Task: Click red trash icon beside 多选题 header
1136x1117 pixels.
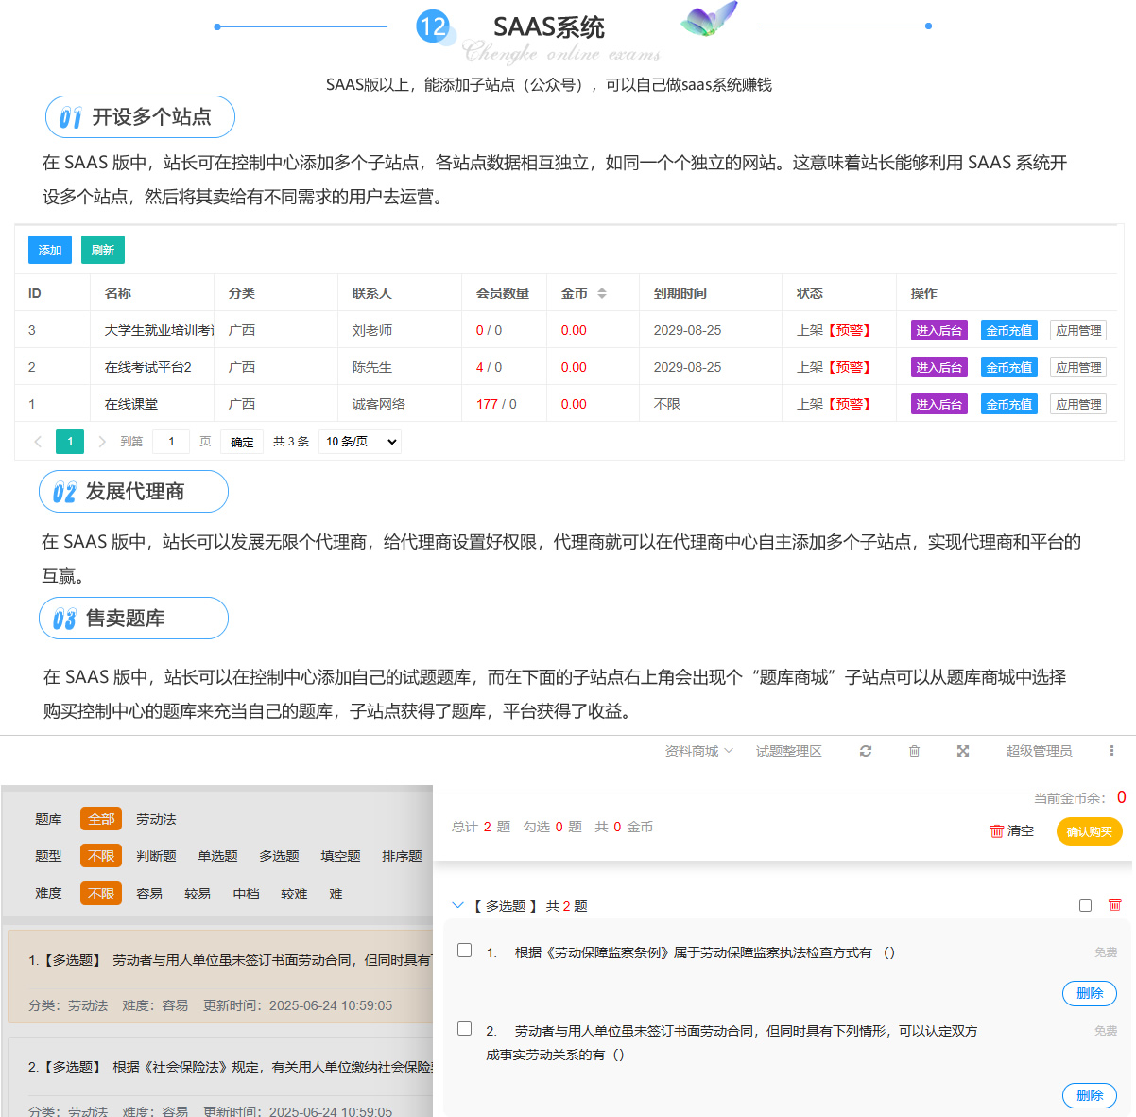Action: pos(1114,905)
